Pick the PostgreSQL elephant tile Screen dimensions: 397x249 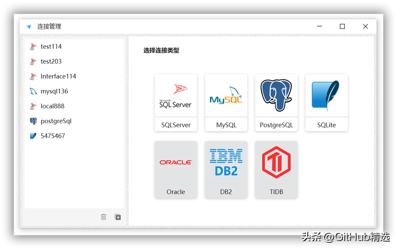click(276, 103)
